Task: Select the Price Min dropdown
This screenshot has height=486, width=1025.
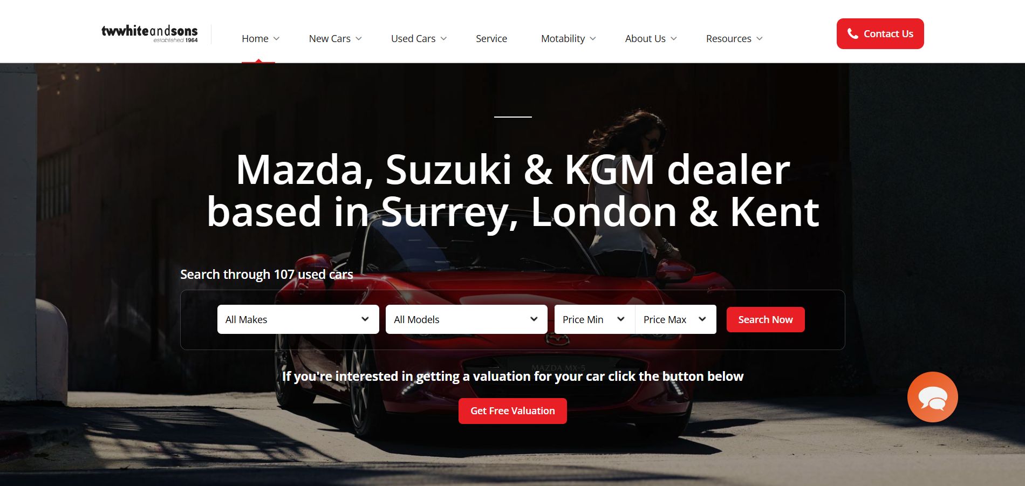Action: pos(594,319)
